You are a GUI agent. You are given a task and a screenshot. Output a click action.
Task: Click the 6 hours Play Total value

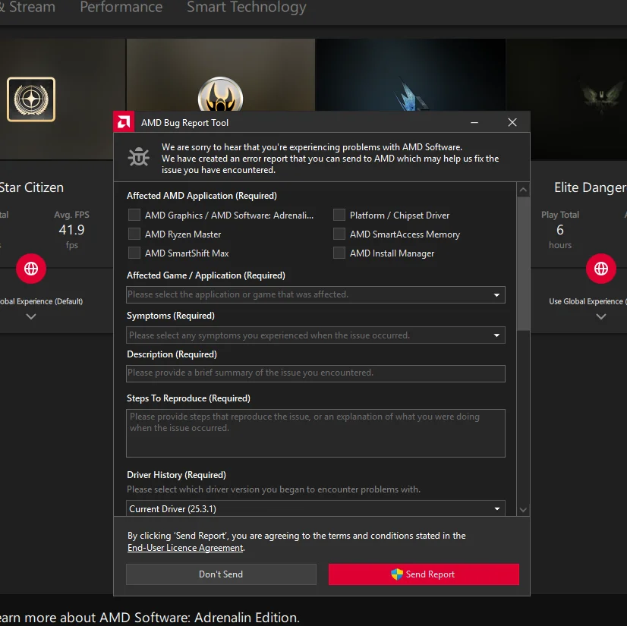click(x=560, y=230)
